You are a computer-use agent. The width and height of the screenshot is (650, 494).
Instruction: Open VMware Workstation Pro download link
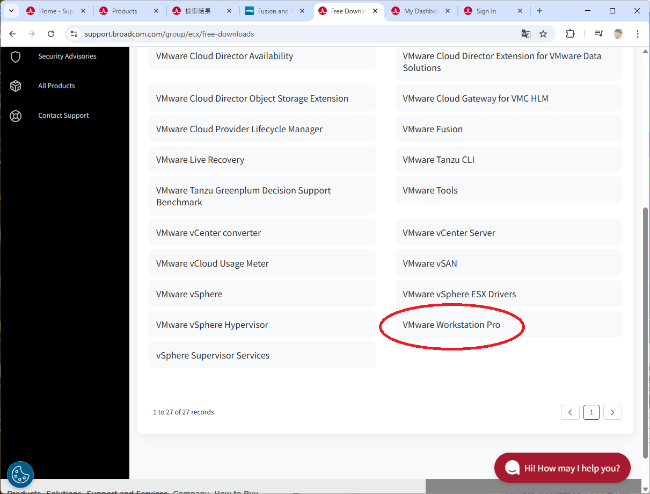click(x=451, y=325)
